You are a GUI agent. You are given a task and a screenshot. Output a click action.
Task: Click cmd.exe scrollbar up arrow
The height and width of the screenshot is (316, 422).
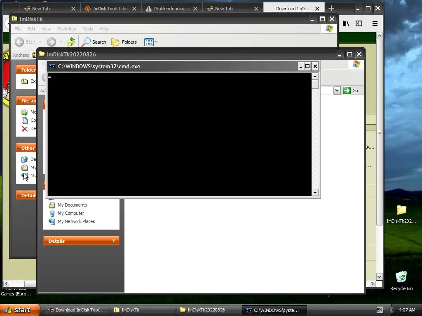coord(315,76)
